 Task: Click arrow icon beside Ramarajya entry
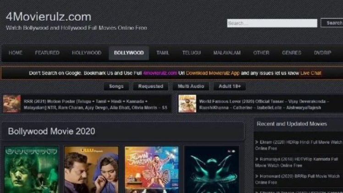click(x=257, y=159)
